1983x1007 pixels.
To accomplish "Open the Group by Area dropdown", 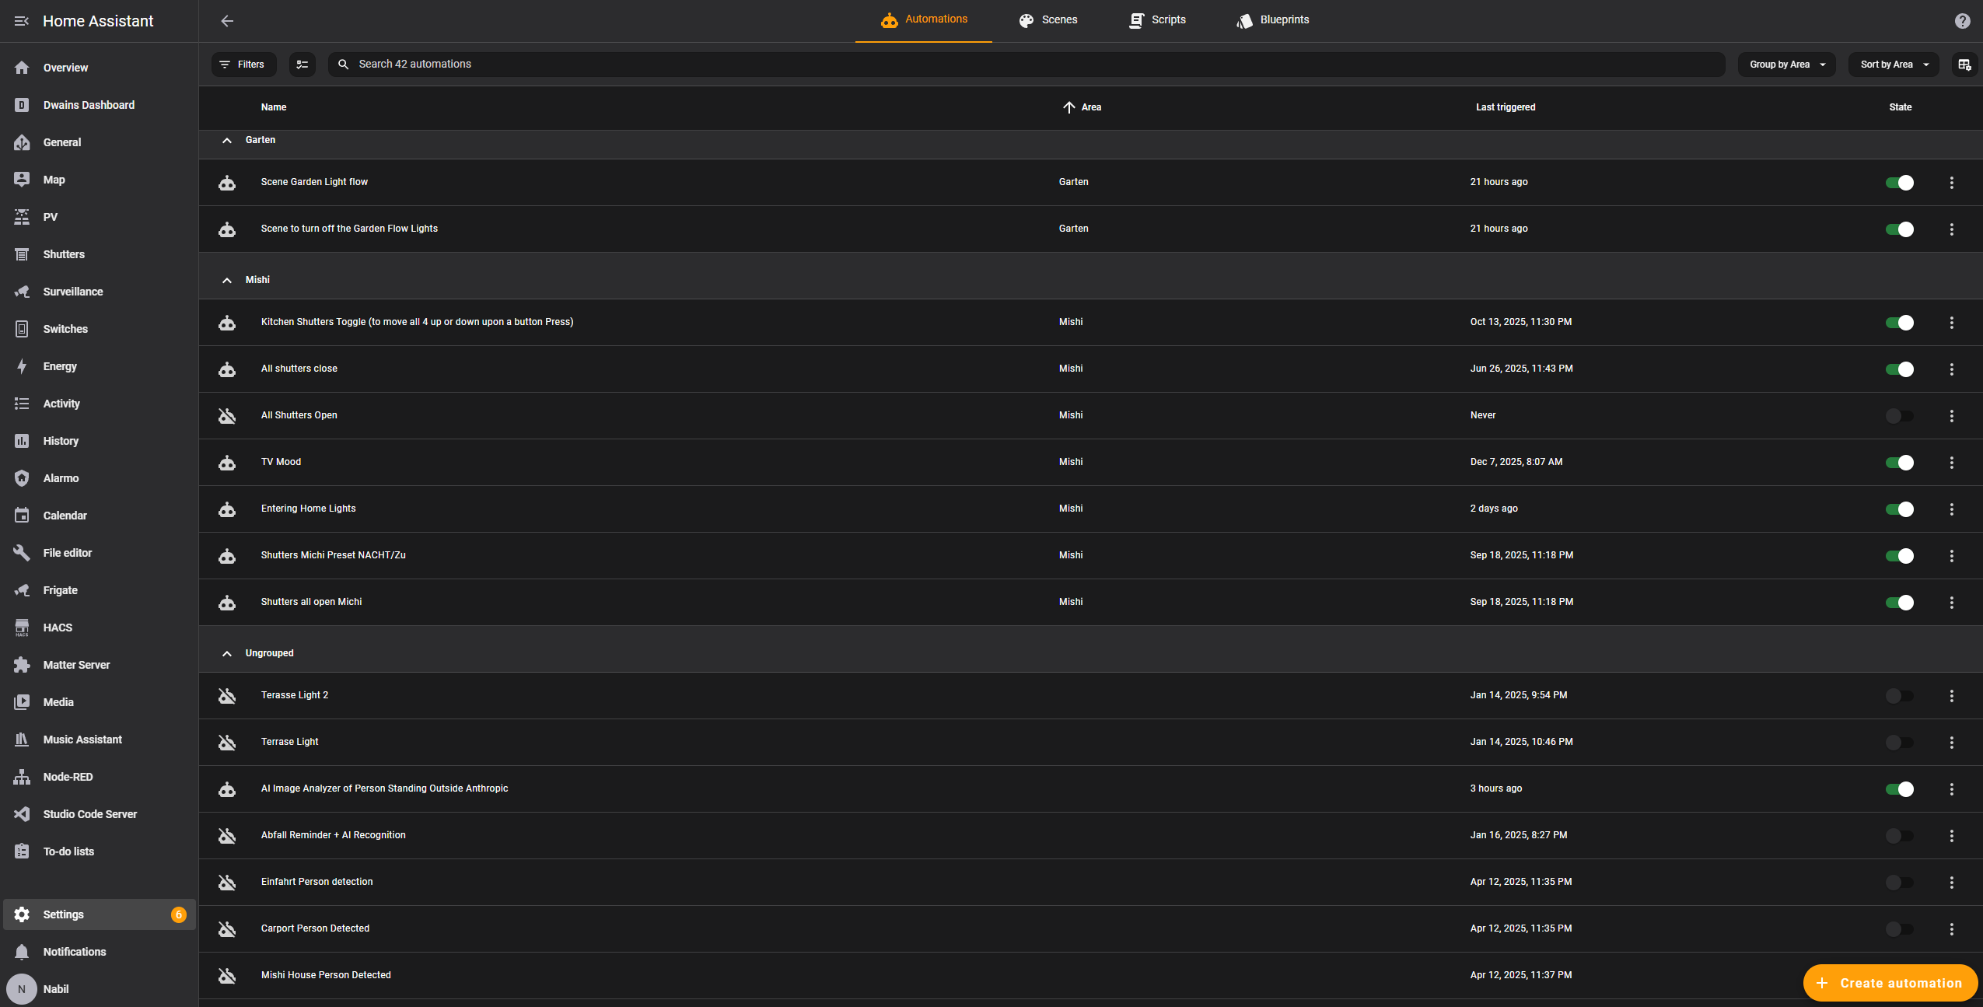I will coord(1785,65).
